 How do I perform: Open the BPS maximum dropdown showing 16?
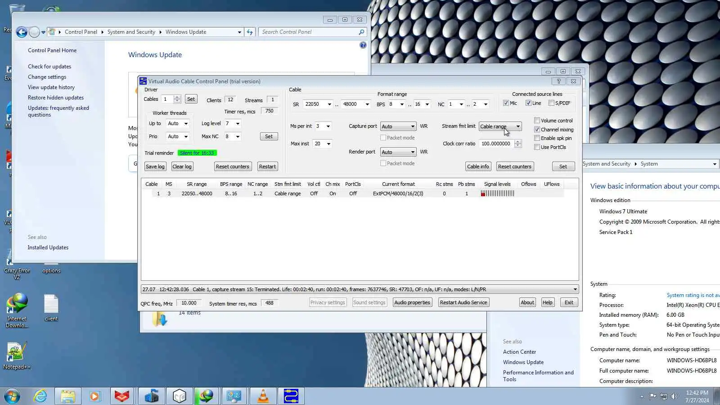tap(427, 104)
